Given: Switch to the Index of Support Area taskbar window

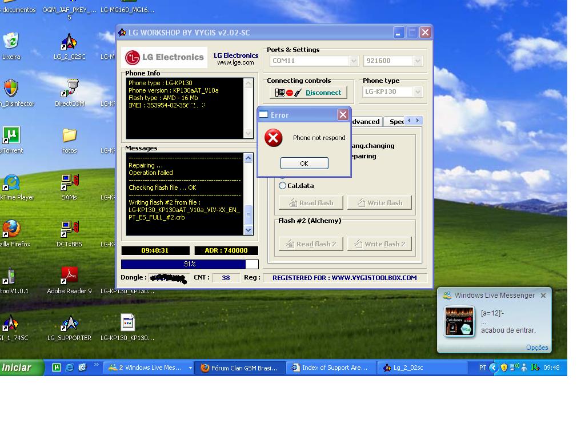Looking at the screenshot, I should [331, 368].
